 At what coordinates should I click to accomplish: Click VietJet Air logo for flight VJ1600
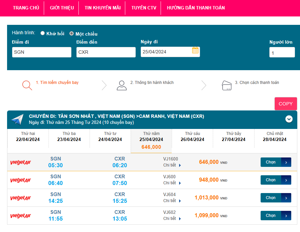(x=21, y=163)
